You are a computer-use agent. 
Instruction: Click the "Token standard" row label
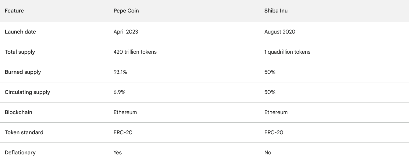[x=24, y=132]
